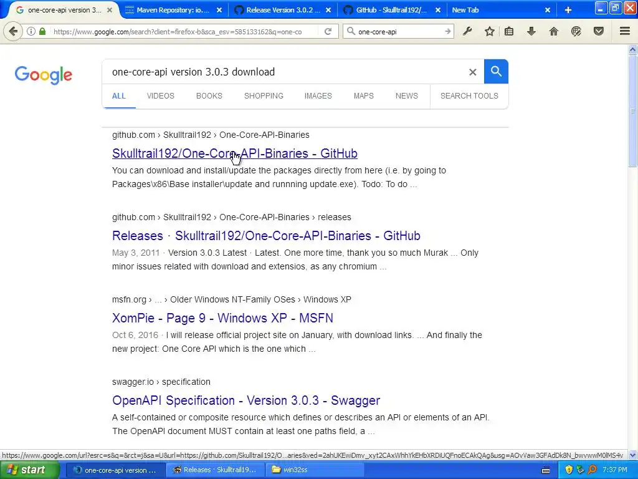
Task: Click the keyboard tray icon
Action: tap(546, 470)
